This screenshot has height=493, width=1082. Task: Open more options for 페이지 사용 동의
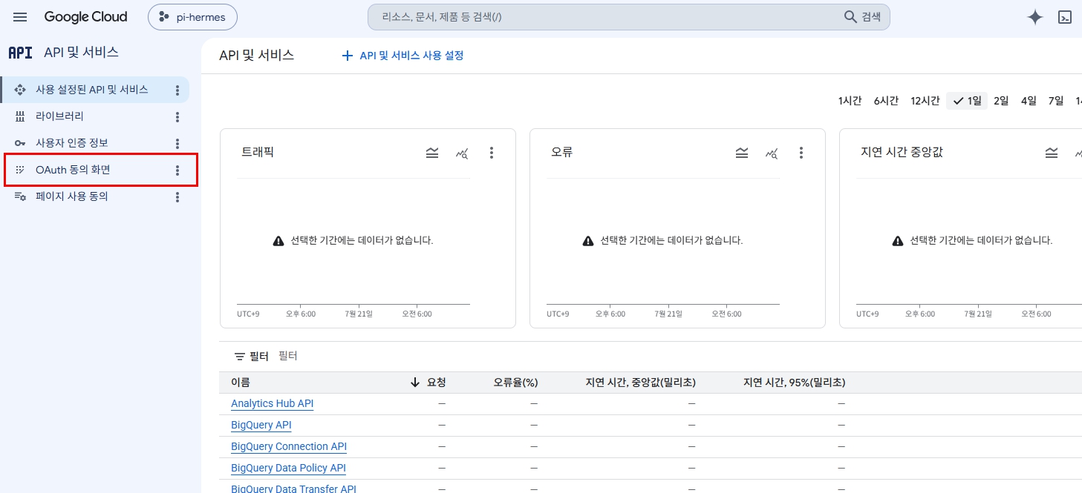pyautogui.click(x=177, y=197)
